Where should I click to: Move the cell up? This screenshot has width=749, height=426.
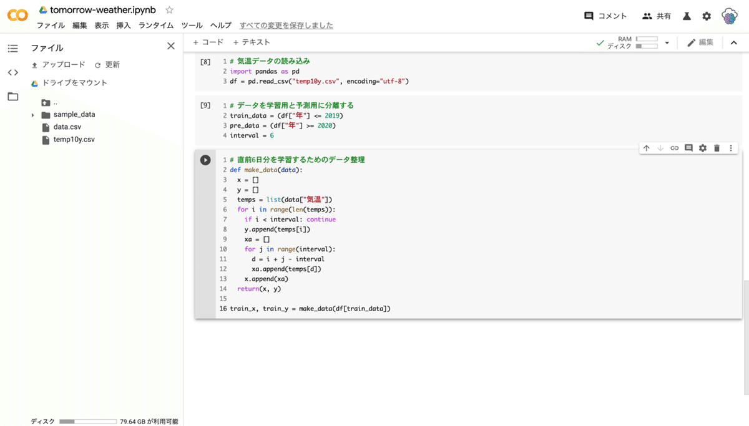[647, 148]
